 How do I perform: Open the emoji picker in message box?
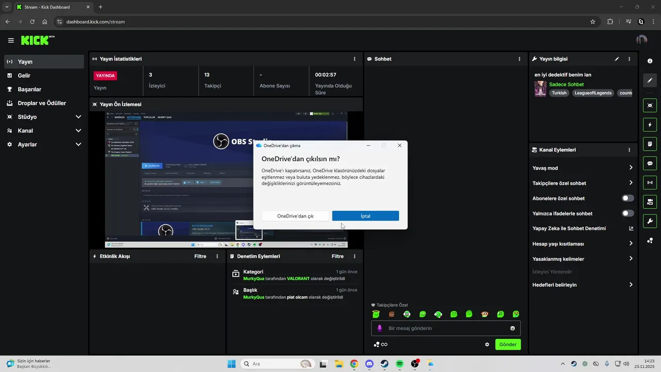[x=513, y=328]
